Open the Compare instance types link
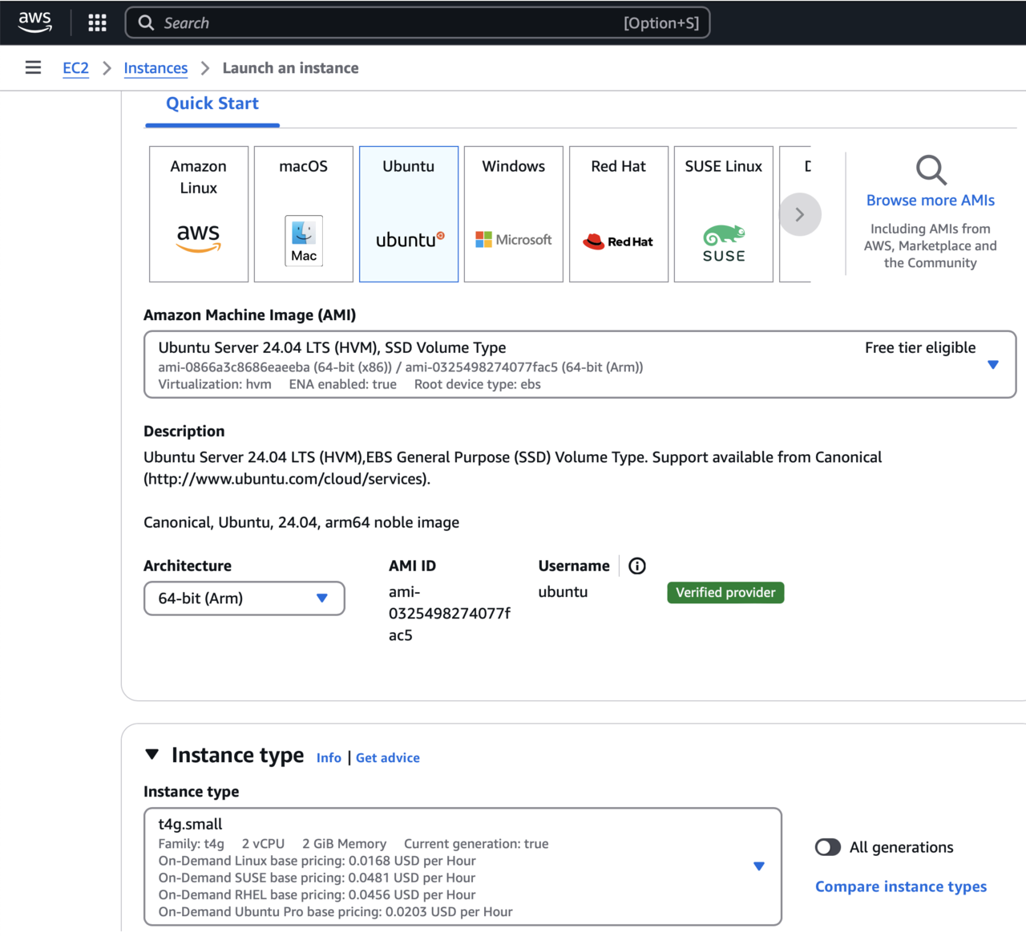The width and height of the screenshot is (1026, 937). point(901,886)
